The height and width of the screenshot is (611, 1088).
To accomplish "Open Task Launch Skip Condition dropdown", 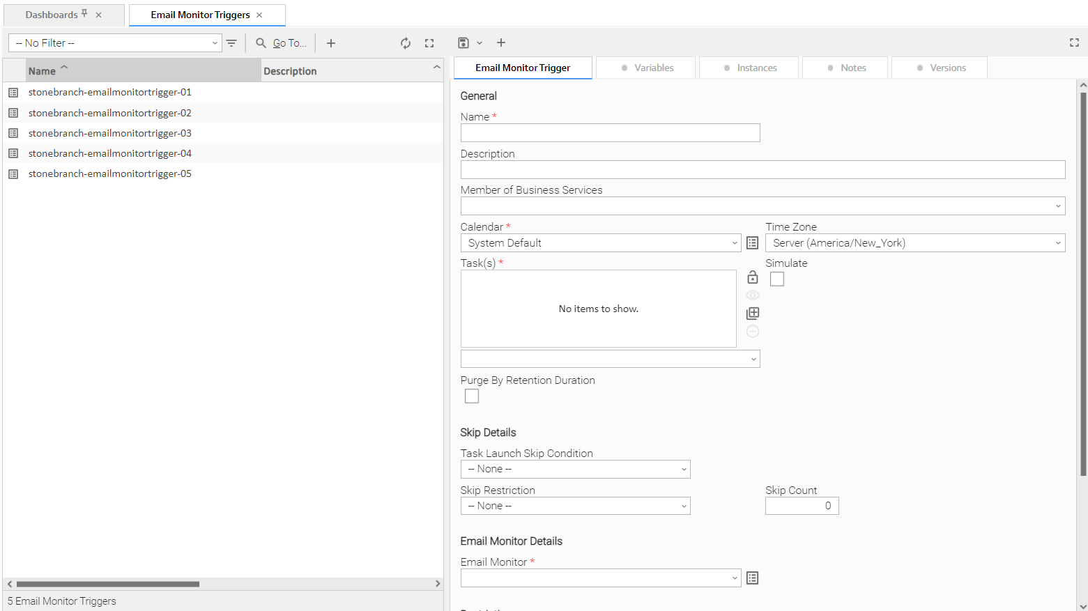I will point(575,470).
